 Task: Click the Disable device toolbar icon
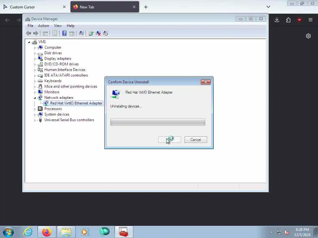(x=105, y=33)
